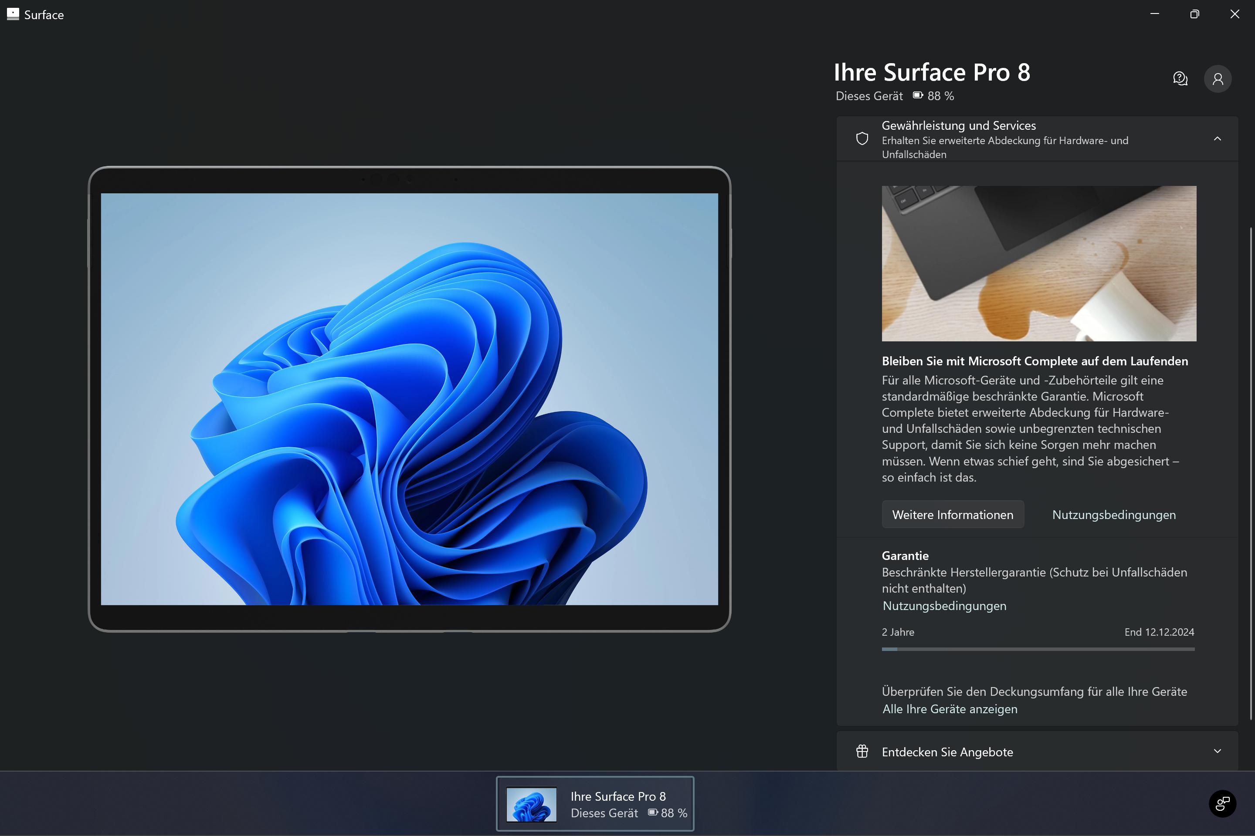Click the spilled coffee promotional image
The image size is (1255, 836).
1038,263
